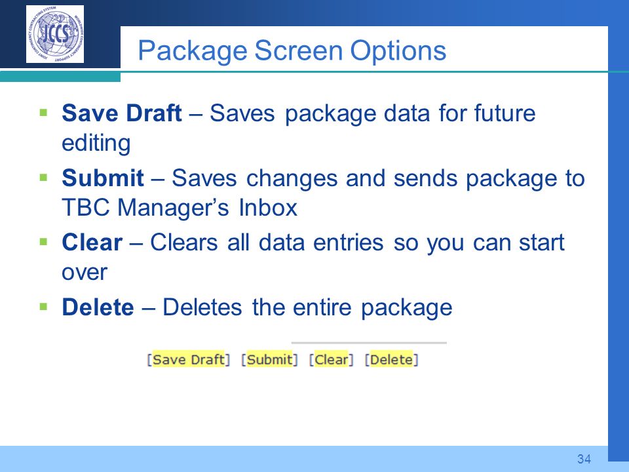Click the bold Clear heading text

pyautogui.click(x=92, y=243)
